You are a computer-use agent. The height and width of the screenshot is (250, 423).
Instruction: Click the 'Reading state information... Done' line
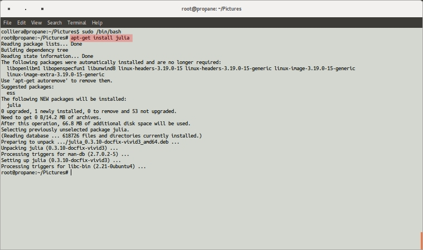click(x=47, y=56)
